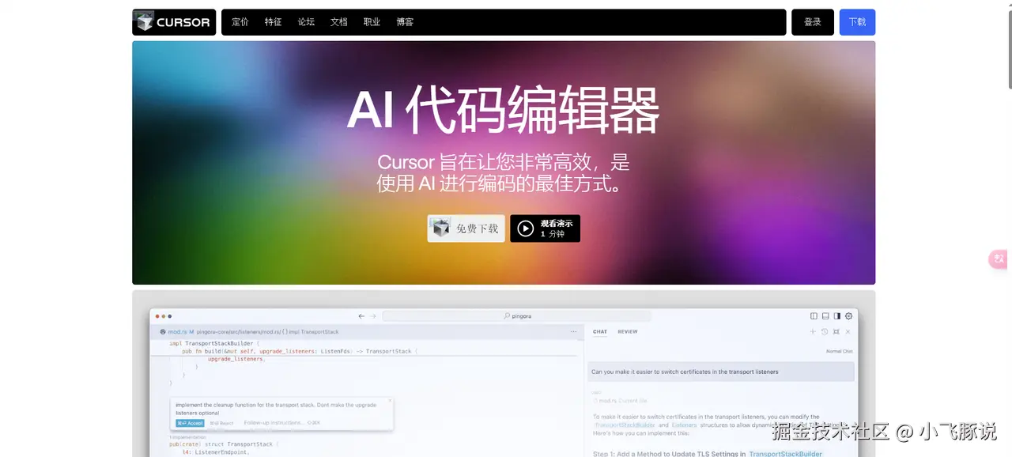The width and height of the screenshot is (1012, 457).
Task: Open the 文档 docs page
Action: coord(339,22)
